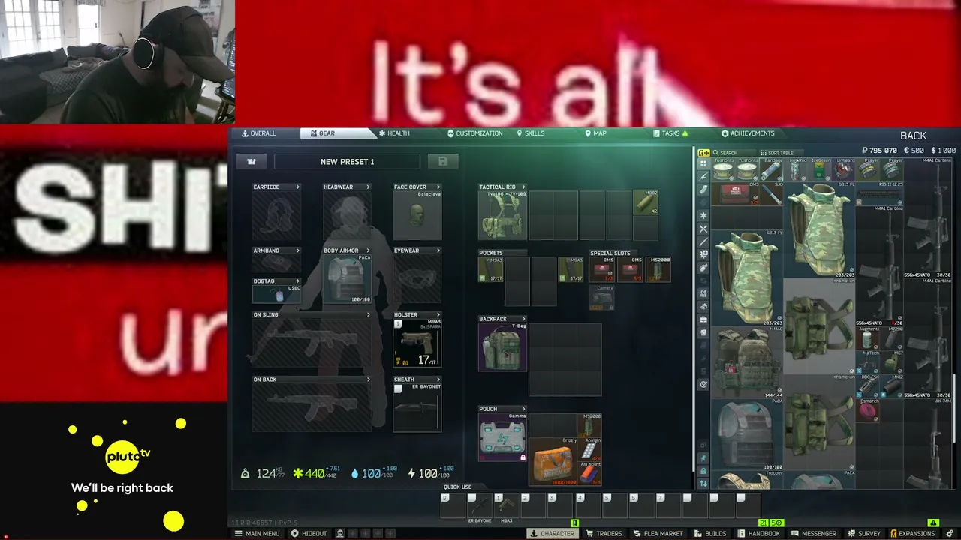
Task: Open settings via the gear icon in the bottom bar
Action: tap(950, 533)
